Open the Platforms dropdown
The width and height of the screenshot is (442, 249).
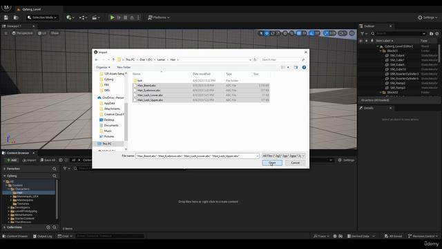tap(159, 17)
